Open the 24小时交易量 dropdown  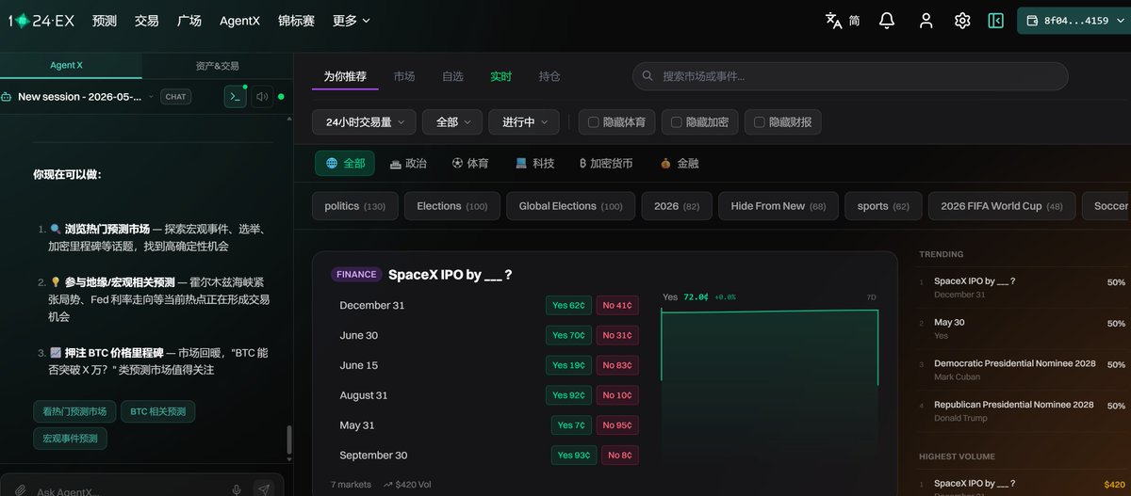364,122
